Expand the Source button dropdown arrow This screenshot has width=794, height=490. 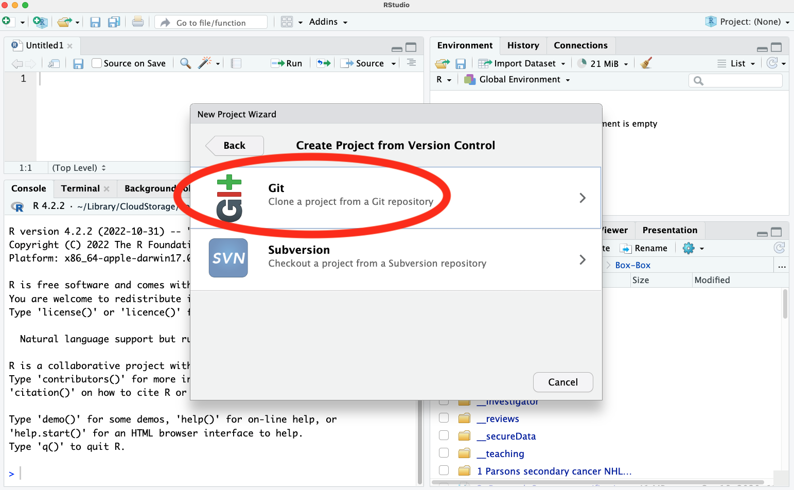(x=394, y=63)
